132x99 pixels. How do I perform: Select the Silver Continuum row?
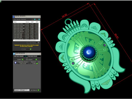coord(26,33)
